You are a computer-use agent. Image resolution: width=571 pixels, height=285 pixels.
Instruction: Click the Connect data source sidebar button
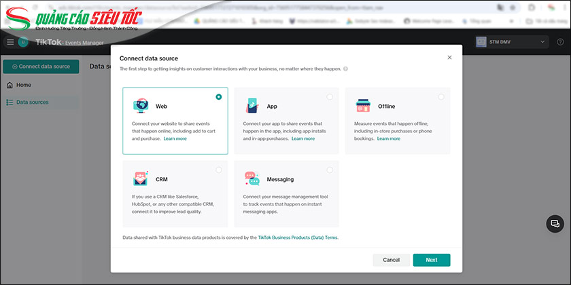tap(41, 66)
